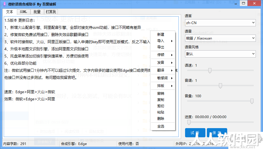
Task: Click the line '1.5版本 更新日志:'
Action: pos(19,20)
